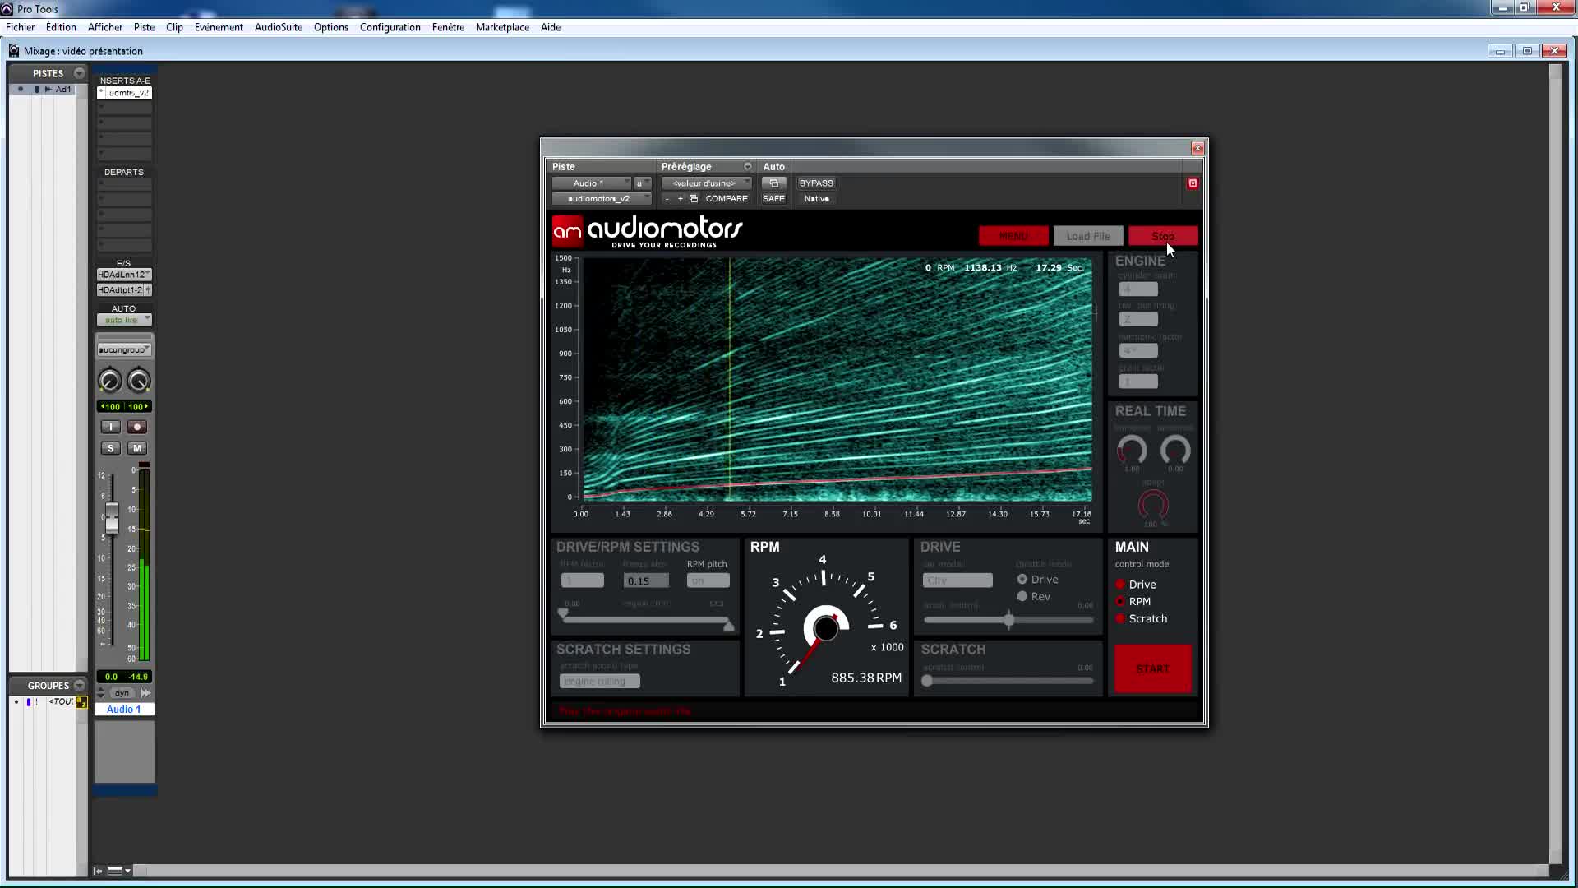Screen dimensions: 1578x888
Task: Click the left pan knob
Action: [x=109, y=381]
